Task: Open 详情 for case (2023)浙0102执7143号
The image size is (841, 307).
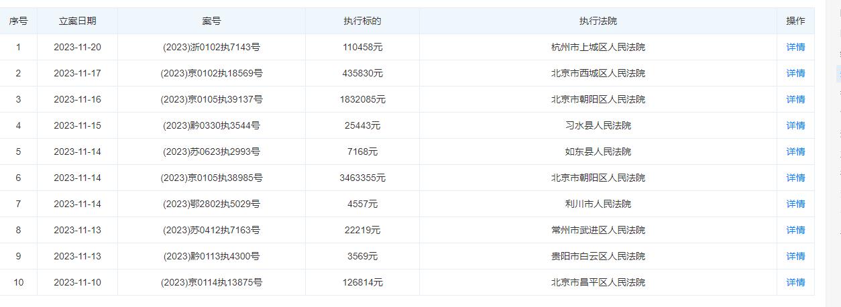Action: coord(795,47)
